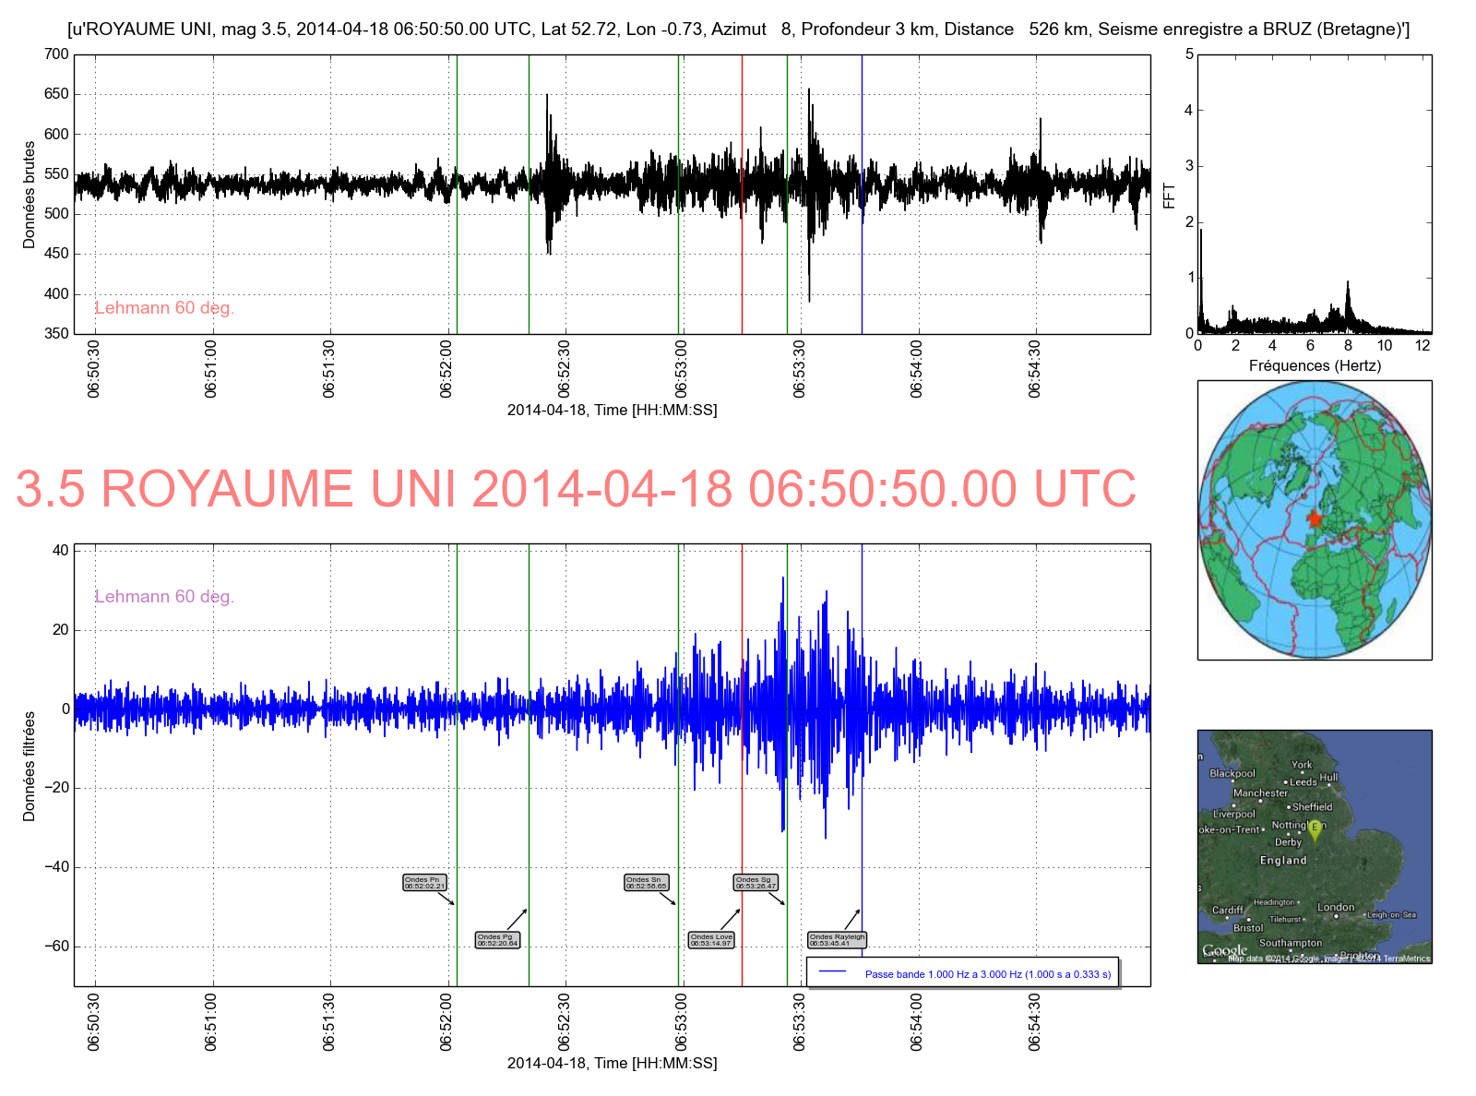Screen dimensions: 1476x1096
Task: Click the FFT peak near 8 Hertz
Action: [1348, 286]
